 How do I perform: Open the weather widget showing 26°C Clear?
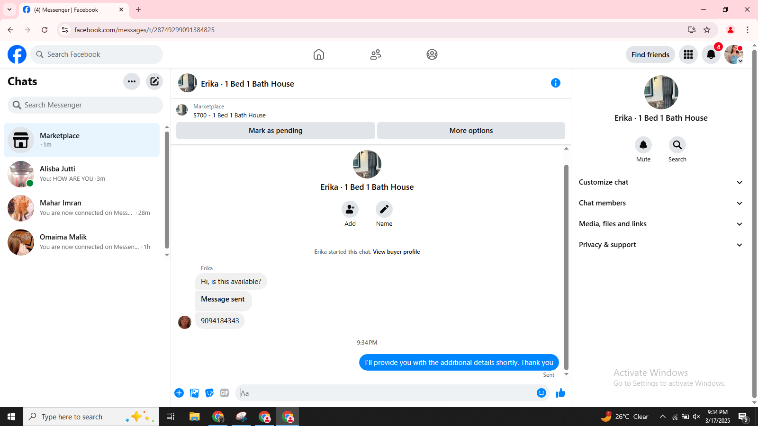coord(624,417)
